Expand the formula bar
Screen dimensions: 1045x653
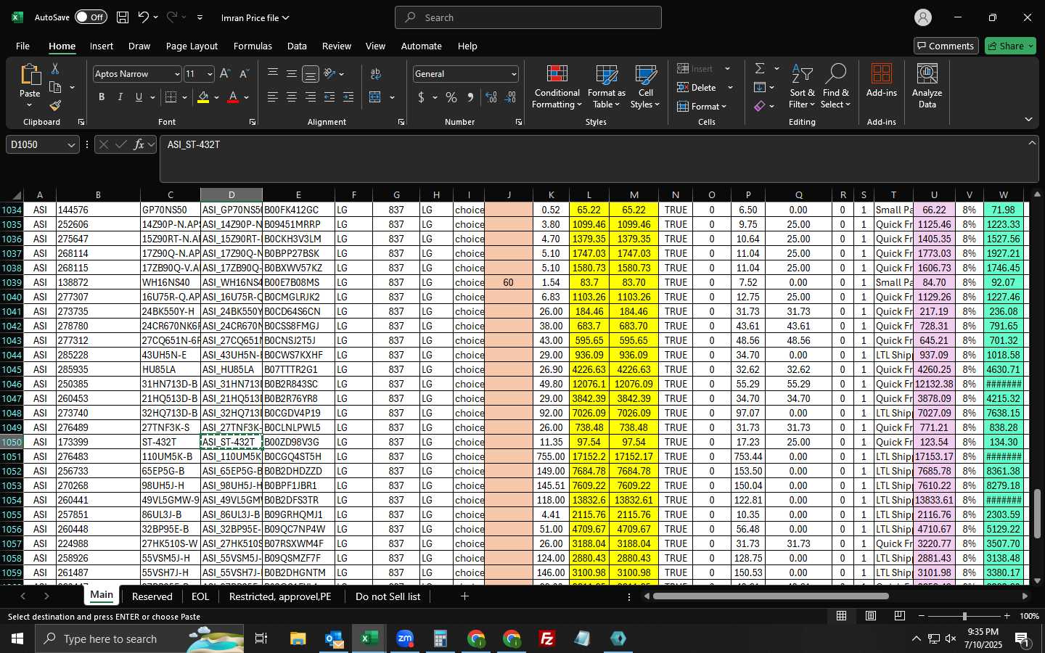pyautogui.click(x=1032, y=143)
